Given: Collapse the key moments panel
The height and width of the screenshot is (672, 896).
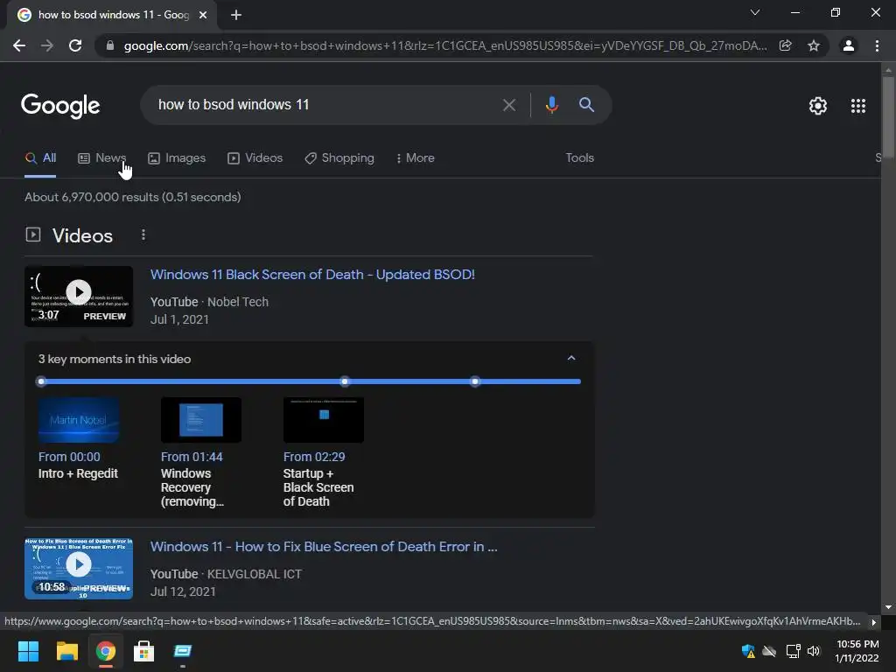Looking at the screenshot, I should coord(570,358).
